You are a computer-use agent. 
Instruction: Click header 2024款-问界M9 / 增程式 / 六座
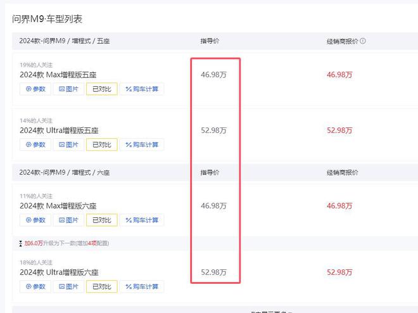(64, 172)
